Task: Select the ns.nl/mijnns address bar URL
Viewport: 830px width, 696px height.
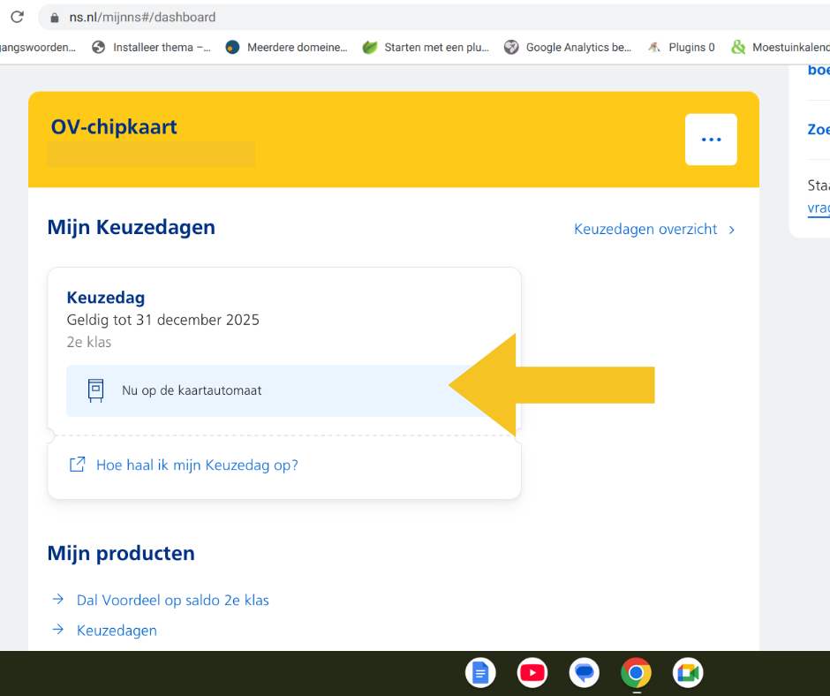Action: [x=142, y=18]
